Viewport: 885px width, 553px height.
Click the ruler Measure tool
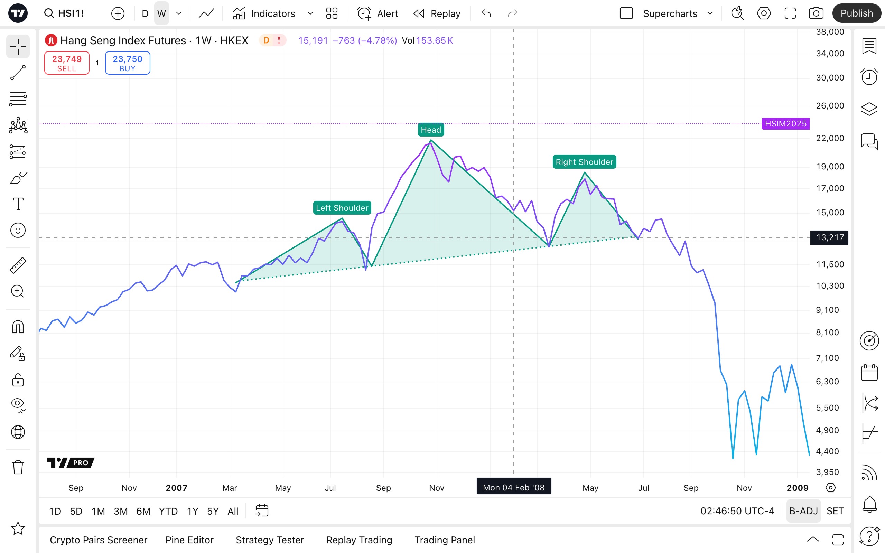click(18, 265)
